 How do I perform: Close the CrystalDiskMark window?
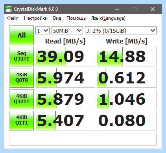[153, 9]
